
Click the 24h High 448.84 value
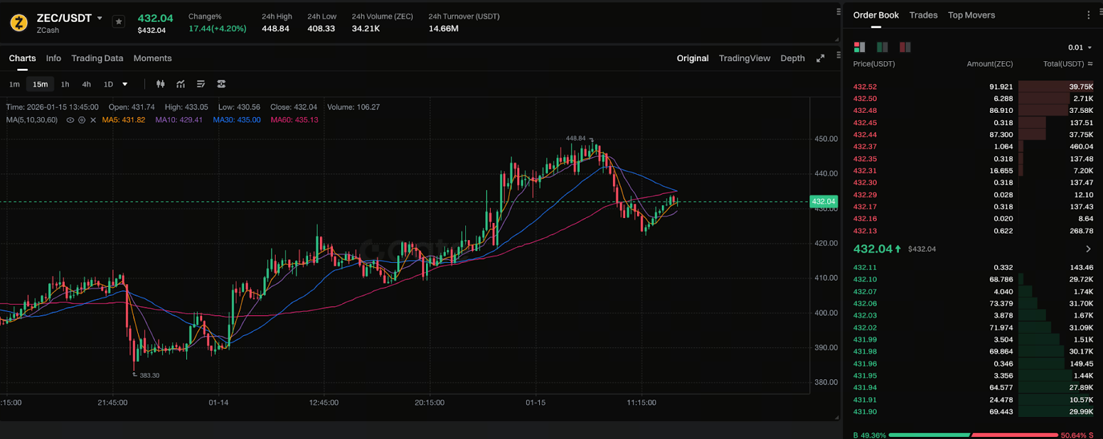275,29
